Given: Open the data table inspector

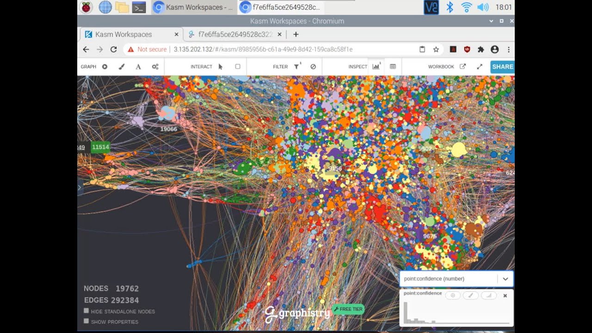Looking at the screenshot, I should 393,67.
